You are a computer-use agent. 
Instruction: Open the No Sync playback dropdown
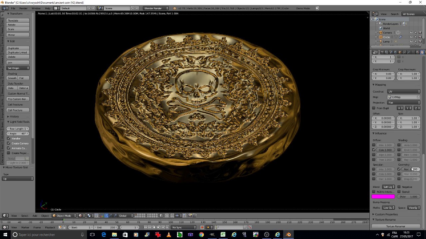pyautogui.click(x=184, y=227)
